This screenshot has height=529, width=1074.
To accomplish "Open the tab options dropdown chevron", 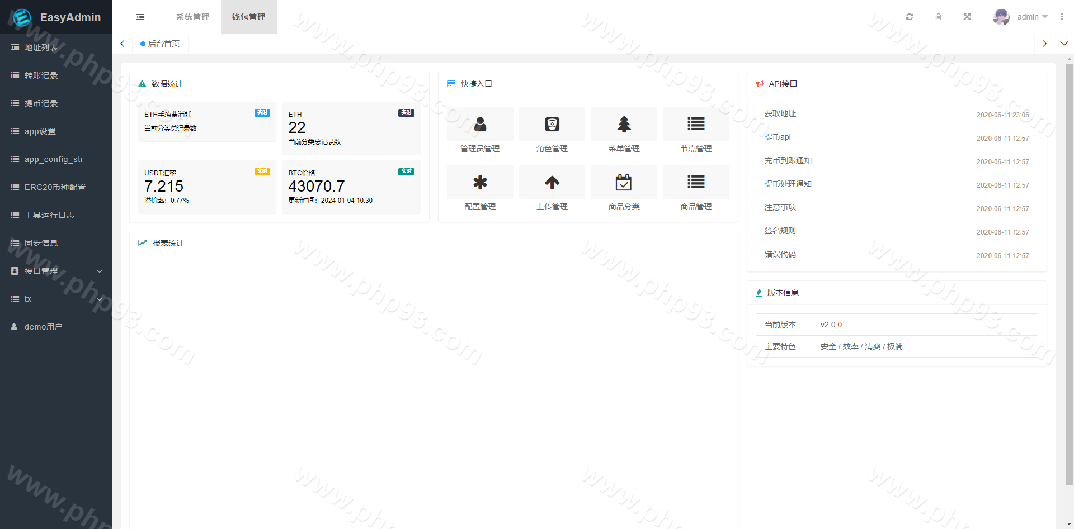I will coord(1064,44).
